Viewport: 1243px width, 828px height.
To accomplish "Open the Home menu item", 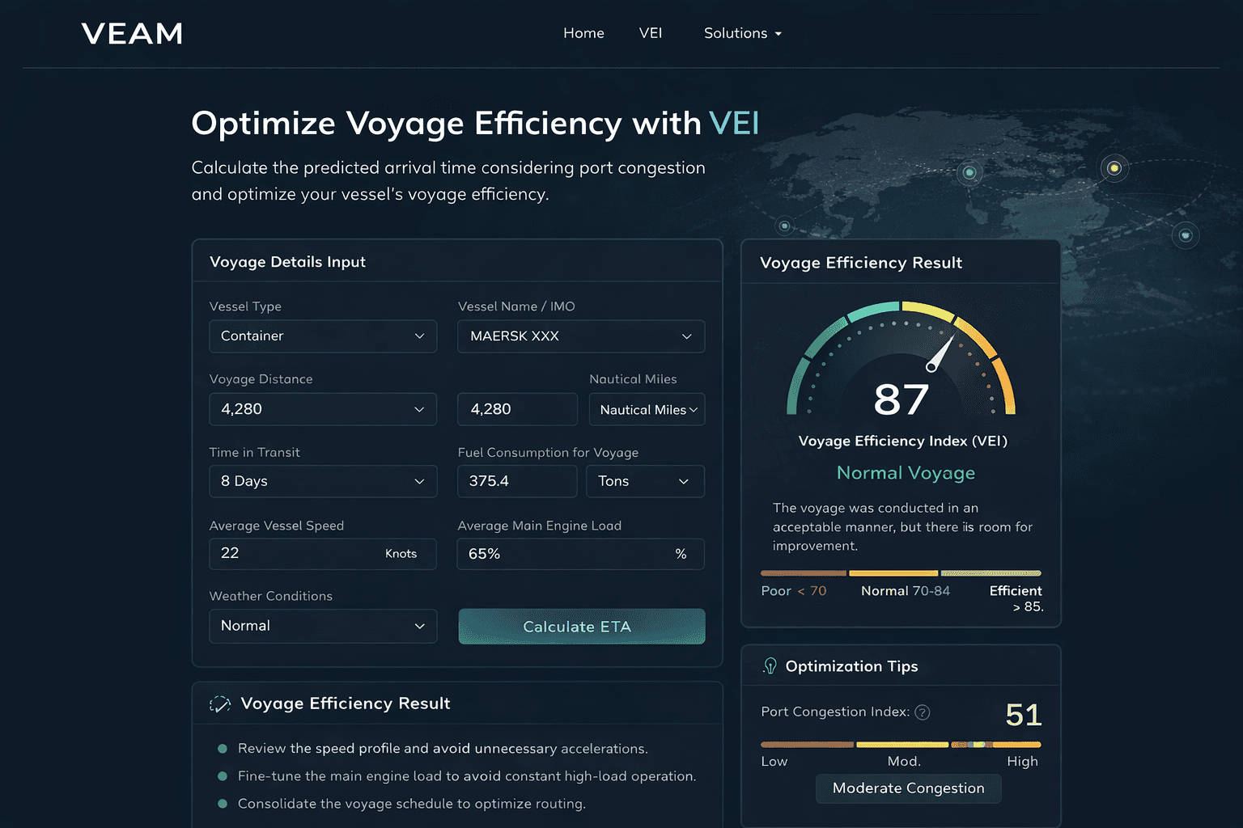I will [583, 33].
